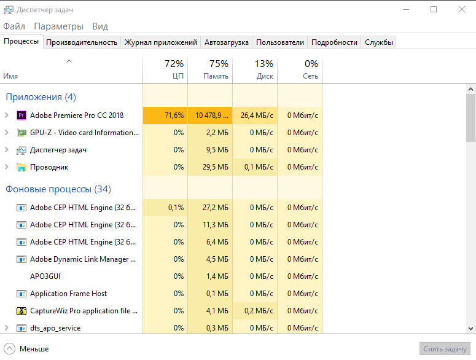Click the process list scrollbar thumb
The image size is (476, 360).
click(x=470, y=117)
